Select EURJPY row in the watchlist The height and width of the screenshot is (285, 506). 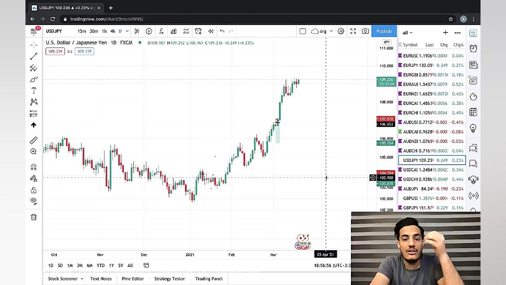(432, 65)
